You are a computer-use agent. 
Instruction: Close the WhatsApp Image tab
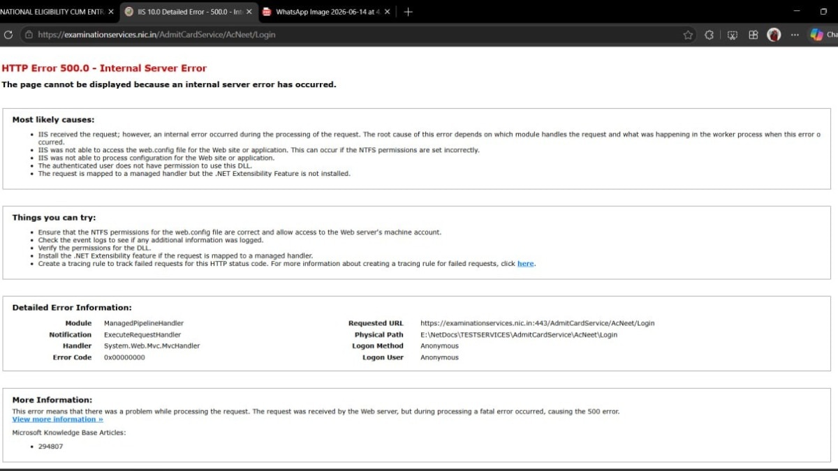(388, 12)
